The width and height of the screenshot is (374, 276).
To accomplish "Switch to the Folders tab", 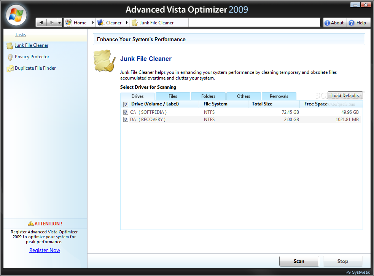I will click(x=208, y=96).
